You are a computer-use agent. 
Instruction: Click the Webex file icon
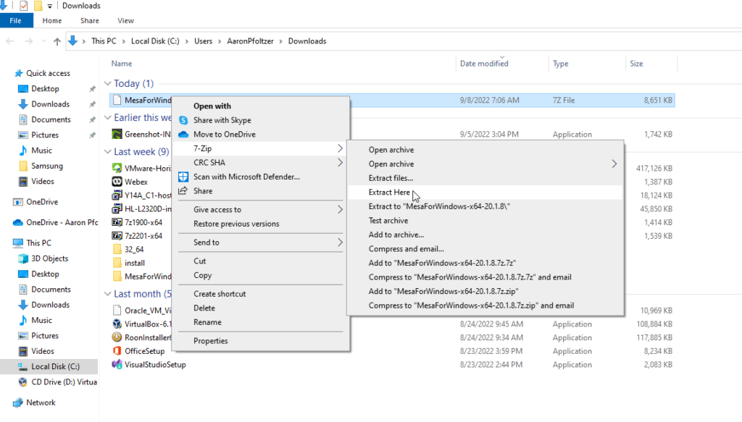click(x=117, y=182)
